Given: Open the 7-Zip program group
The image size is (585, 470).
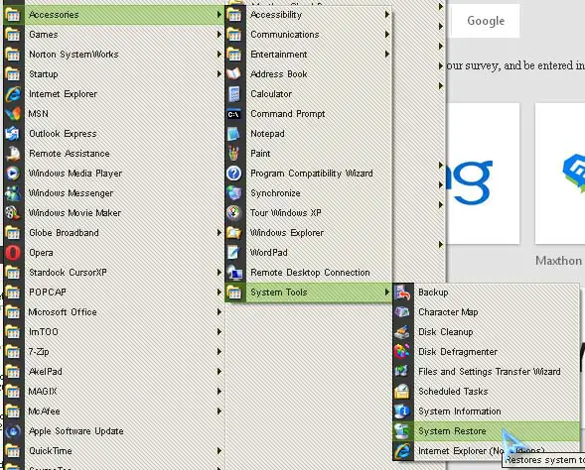Looking at the screenshot, I should point(114,352).
